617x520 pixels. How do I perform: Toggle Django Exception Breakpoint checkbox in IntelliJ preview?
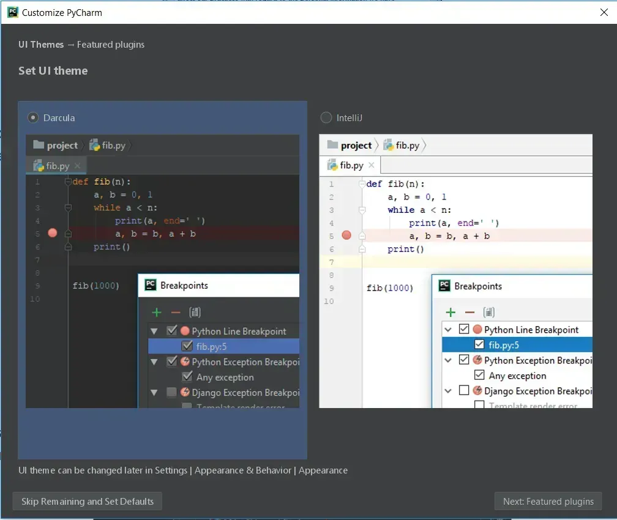[x=464, y=390]
